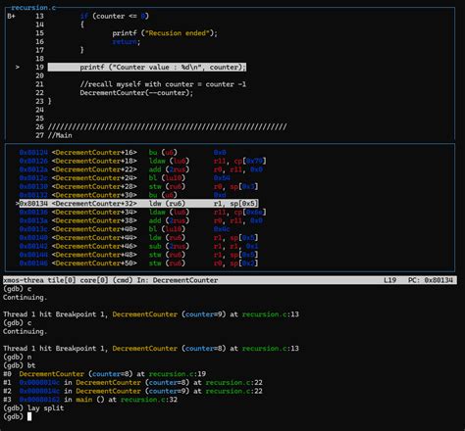Viewport: 465px width, 431px height.
Task: Click the recursion.c:13 link after counter=9
Action: tap(271, 314)
